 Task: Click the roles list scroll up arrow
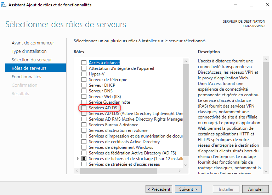point(186,61)
